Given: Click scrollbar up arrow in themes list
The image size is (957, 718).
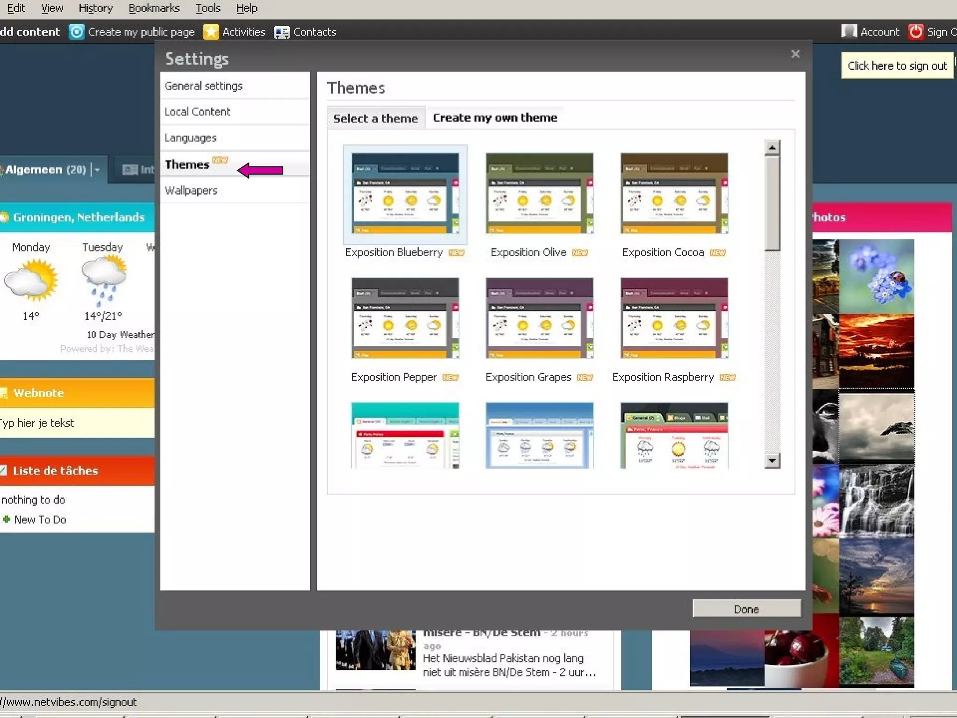Looking at the screenshot, I should 772,148.
